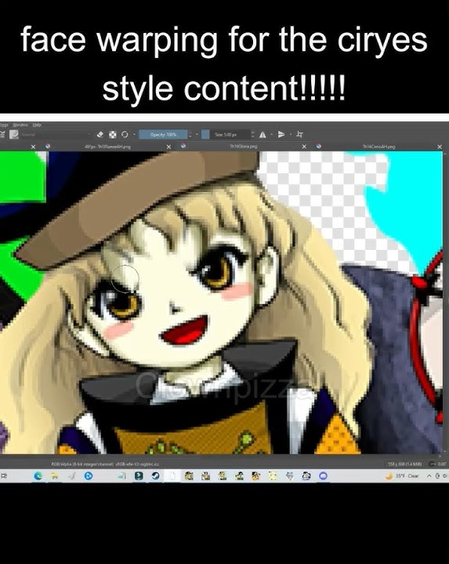449x564 pixels.
Task: Adjust the opacity stepper arrows
Action: [190, 135]
